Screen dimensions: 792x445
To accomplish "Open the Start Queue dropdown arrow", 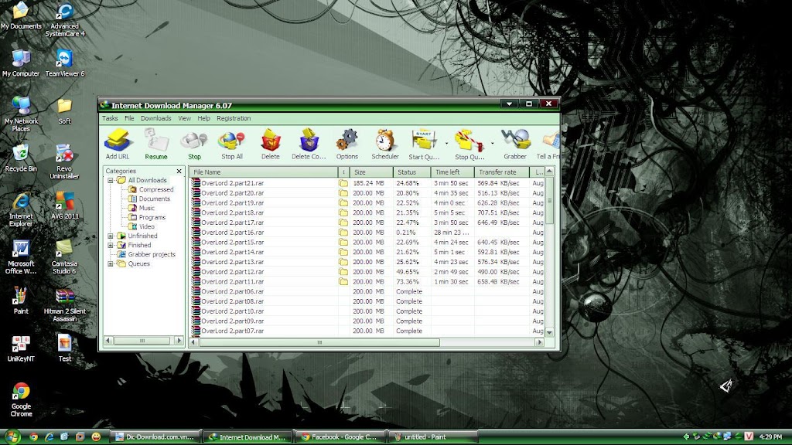I will click(446, 143).
